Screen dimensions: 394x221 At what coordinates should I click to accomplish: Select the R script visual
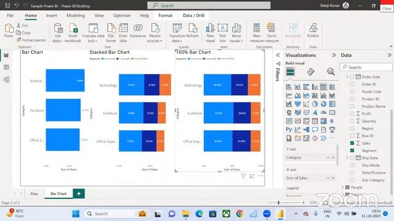click(332, 121)
